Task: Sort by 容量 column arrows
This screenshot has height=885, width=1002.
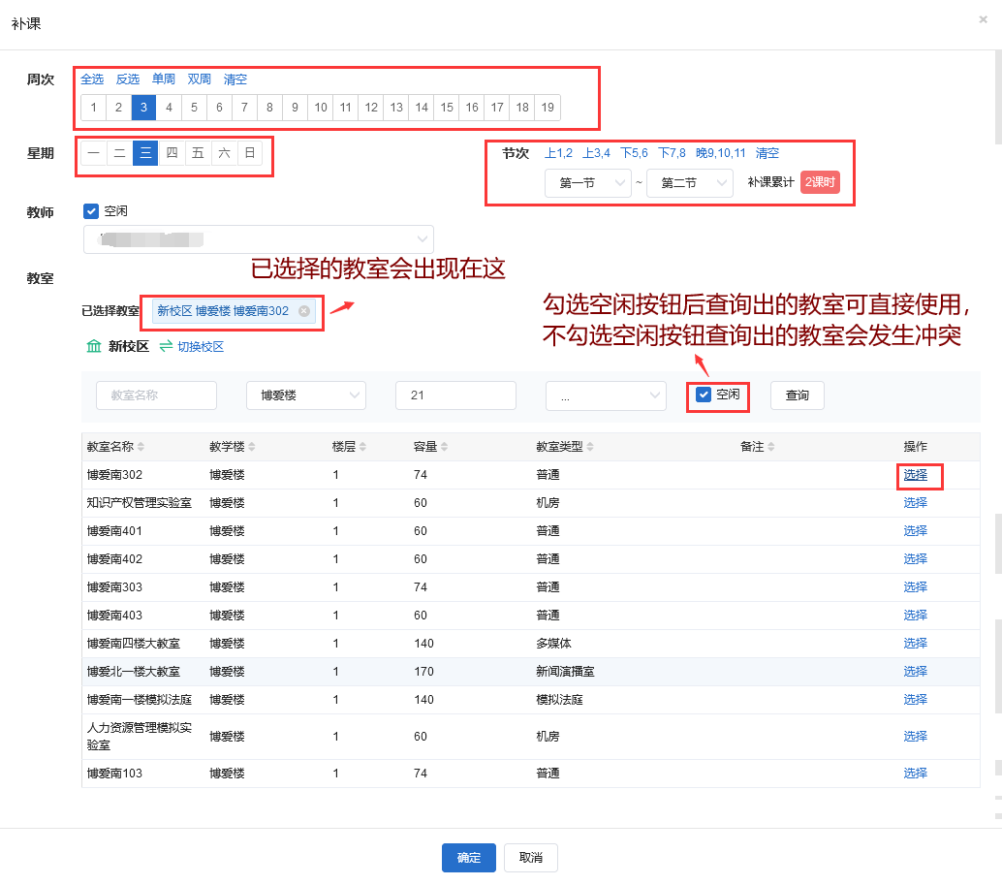Action: click(x=445, y=447)
